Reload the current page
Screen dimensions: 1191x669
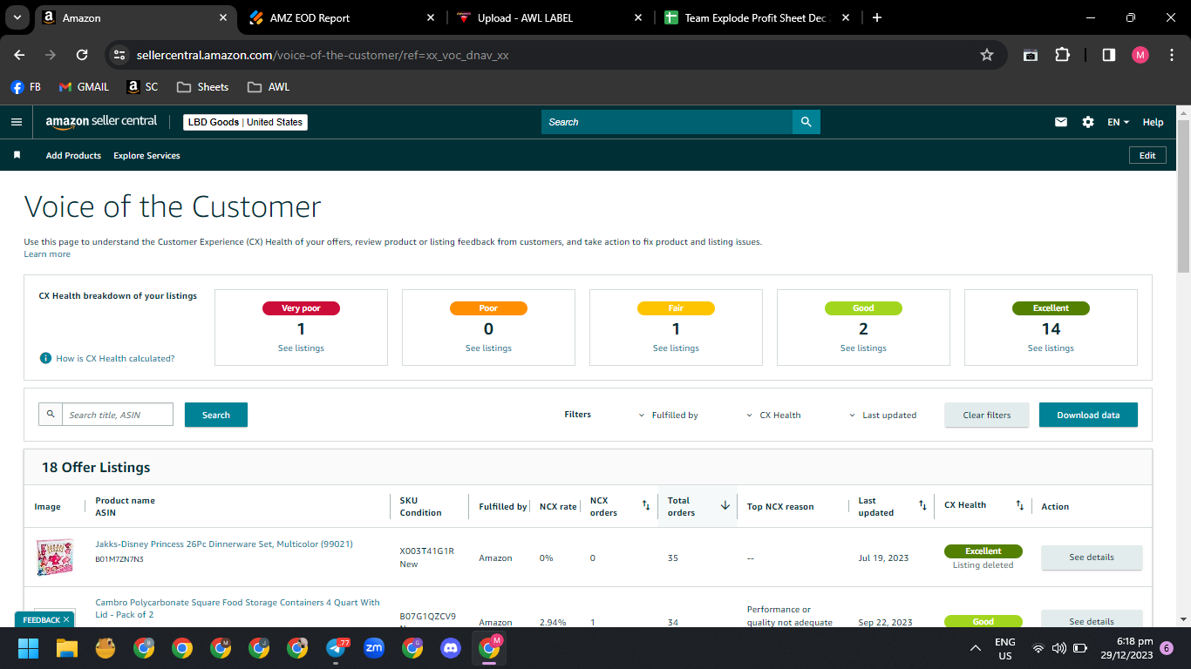(x=82, y=55)
